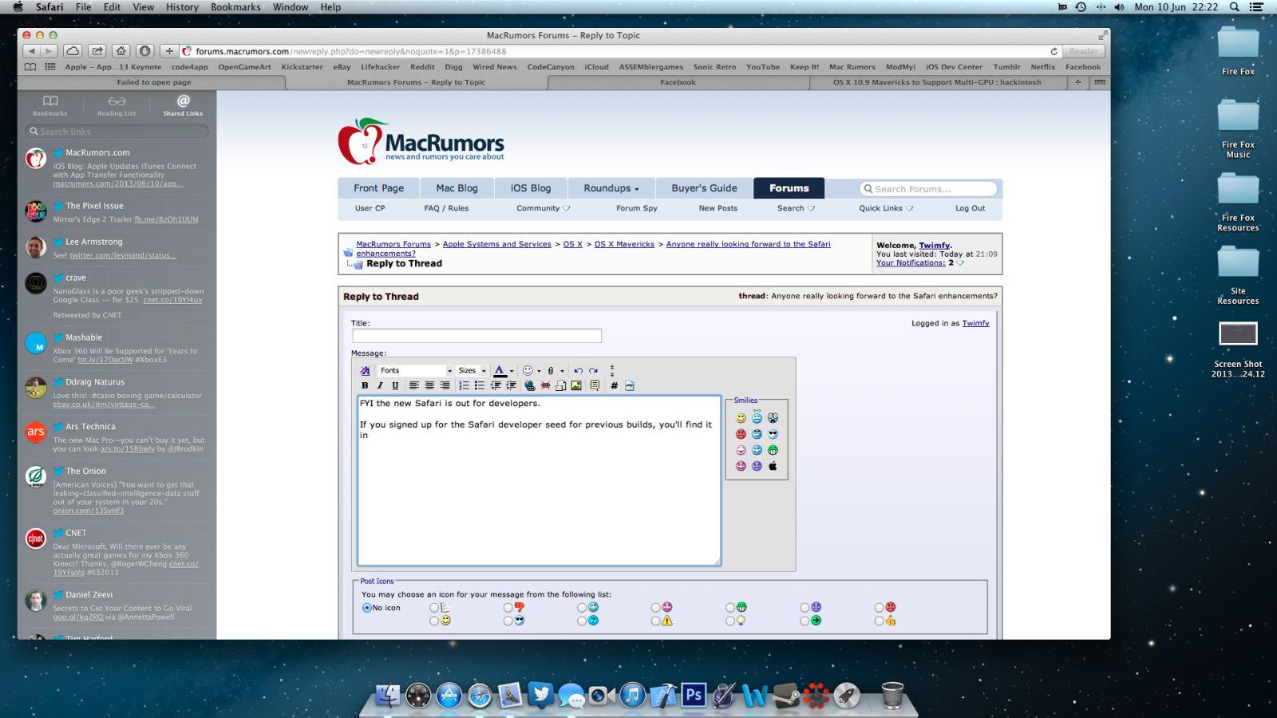The width and height of the screenshot is (1277, 718).
Task: Select the lightbulb post icon radio
Action: point(730,621)
